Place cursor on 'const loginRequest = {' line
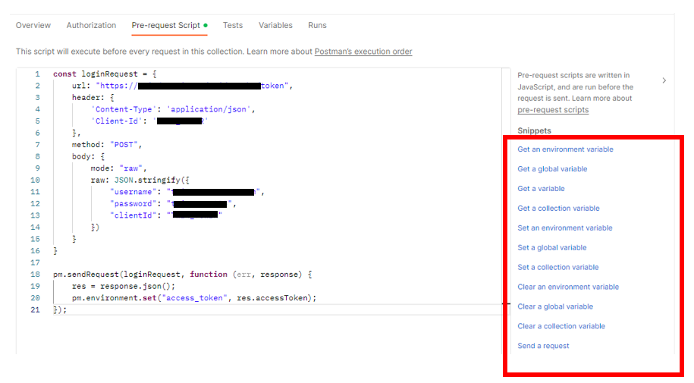The height and width of the screenshot is (383, 694). pyautogui.click(x=105, y=74)
